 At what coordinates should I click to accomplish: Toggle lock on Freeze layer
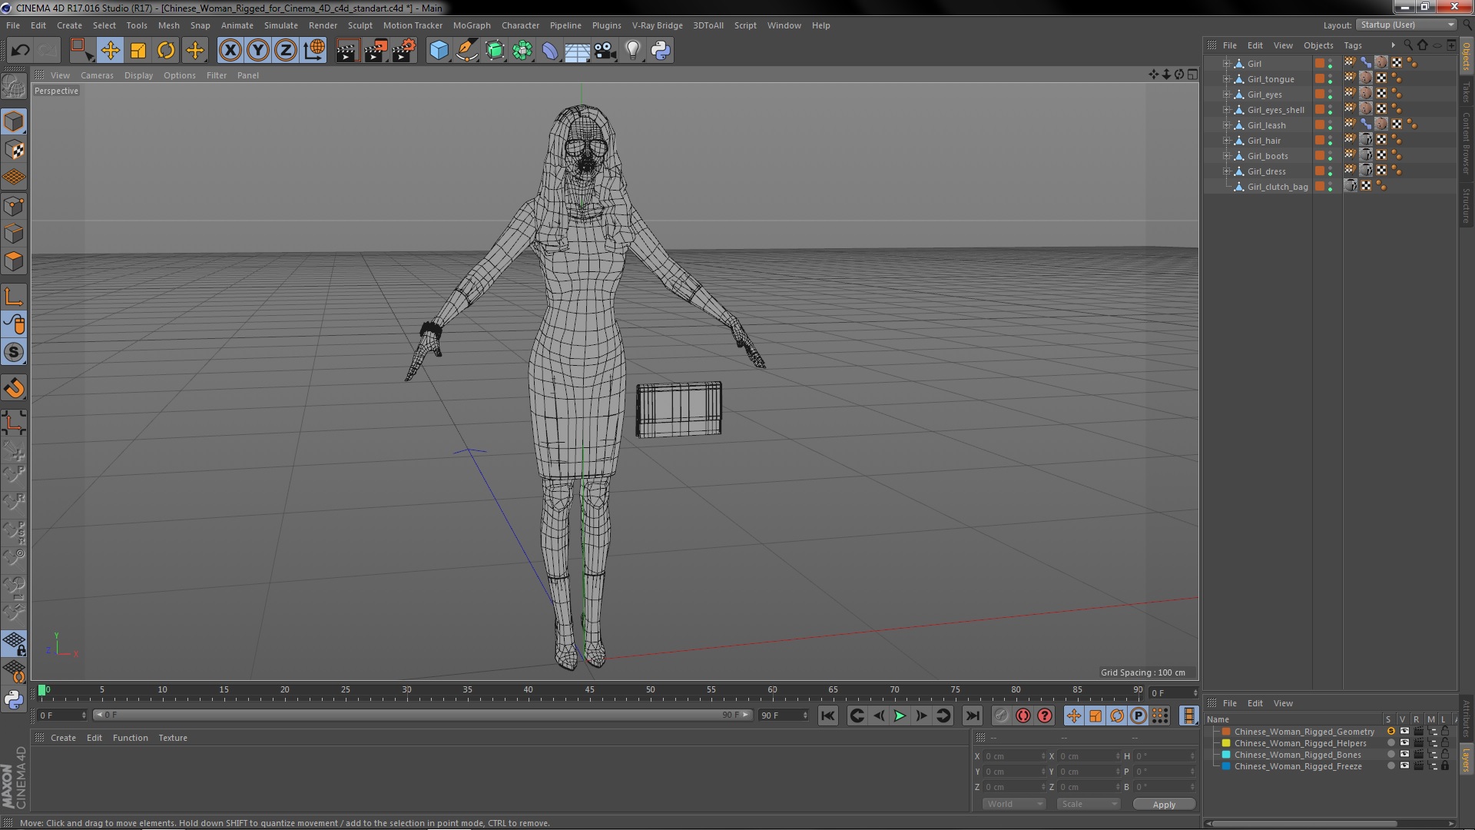(1445, 766)
